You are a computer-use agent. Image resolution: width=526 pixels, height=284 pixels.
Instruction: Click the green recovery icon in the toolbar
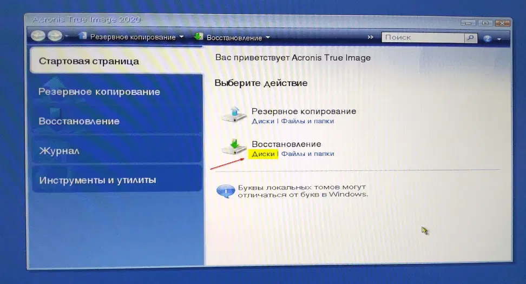pyautogui.click(x=198, y=36)
